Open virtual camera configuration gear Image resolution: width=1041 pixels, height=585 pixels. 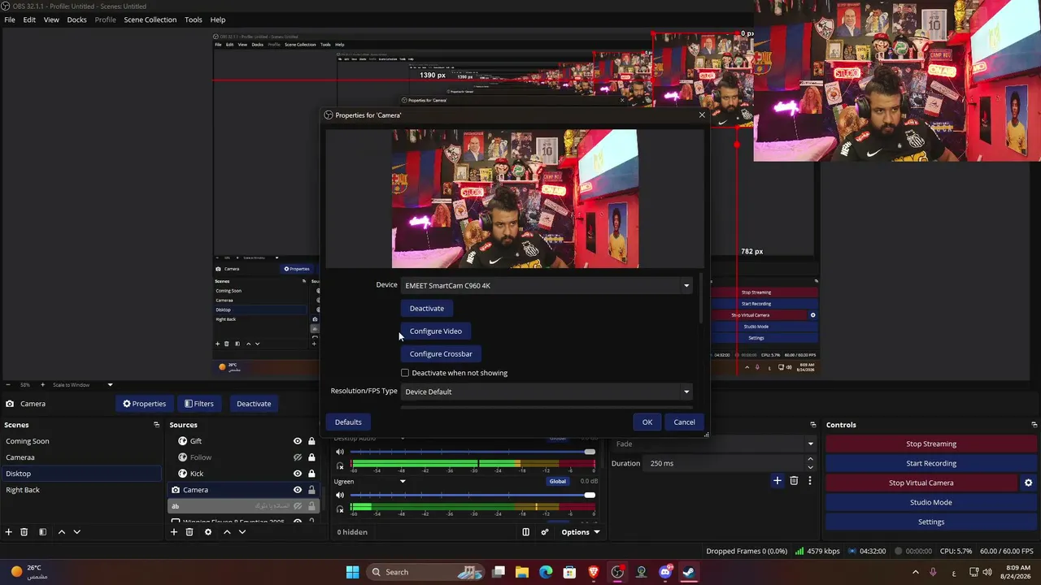pos(1028,483)
